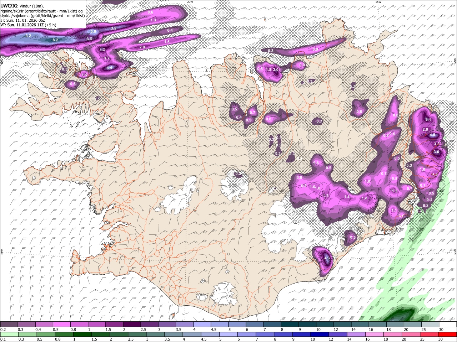
Task: Click the '1.1' value in southeast Iceland
Action: coord(394,211)
